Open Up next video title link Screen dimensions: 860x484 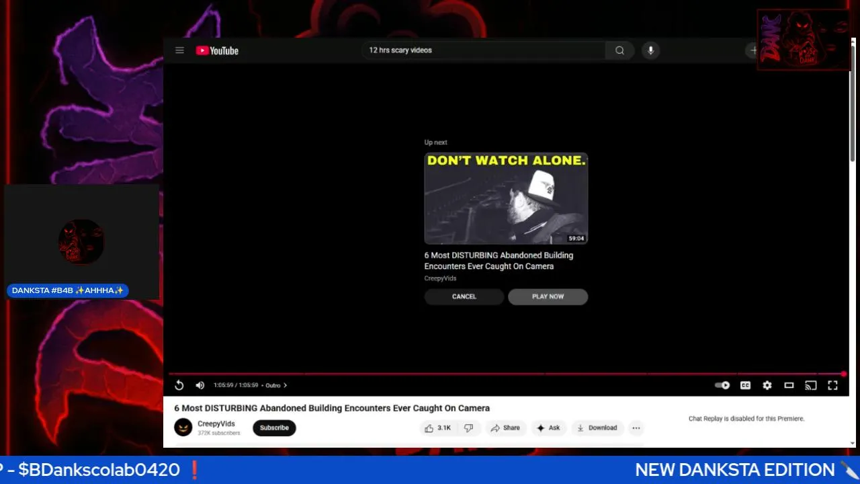[499, 261]
